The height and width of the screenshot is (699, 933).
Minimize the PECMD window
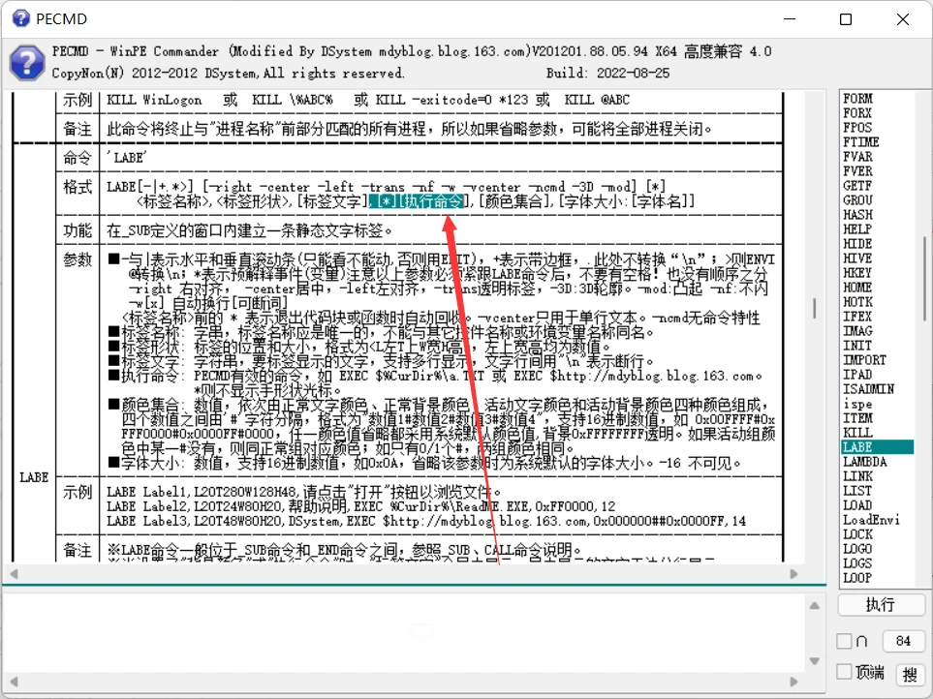tap(790, 19)
